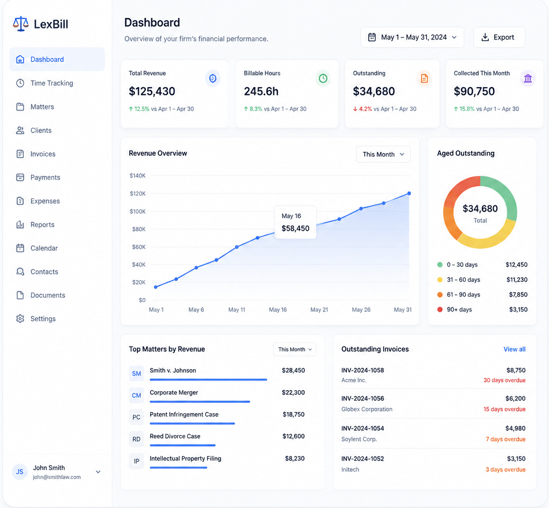Select Clients in the sidebar
549x508 pixels.
pyautogui.click(x=57, y=130)
